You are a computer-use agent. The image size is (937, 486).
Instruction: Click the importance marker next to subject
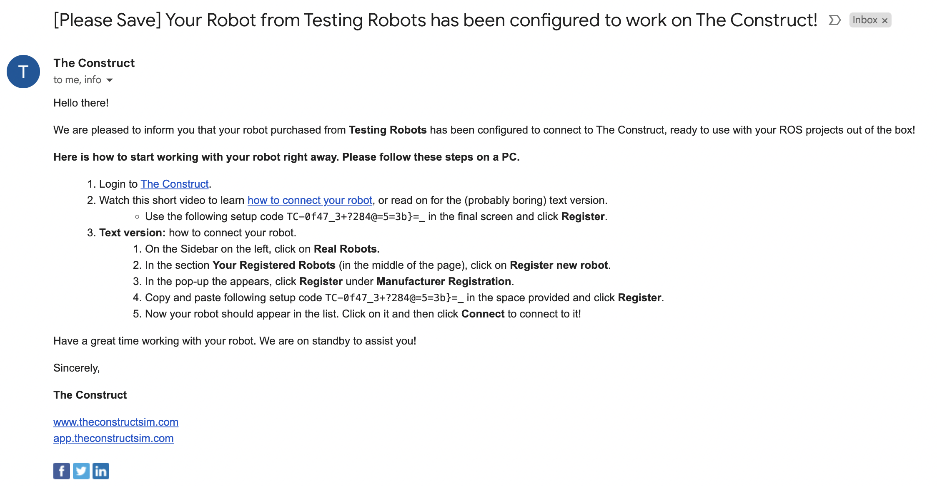834,20
